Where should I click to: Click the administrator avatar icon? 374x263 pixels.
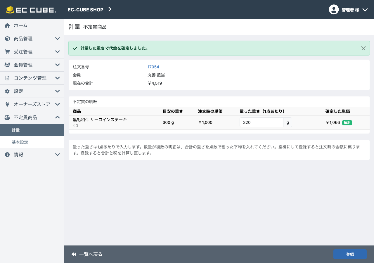tap(334, 10)
